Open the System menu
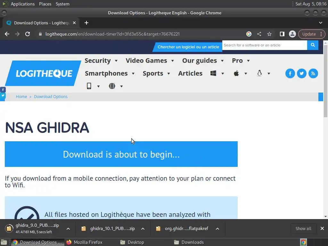 pyautogui.click(x=62, y=4)
